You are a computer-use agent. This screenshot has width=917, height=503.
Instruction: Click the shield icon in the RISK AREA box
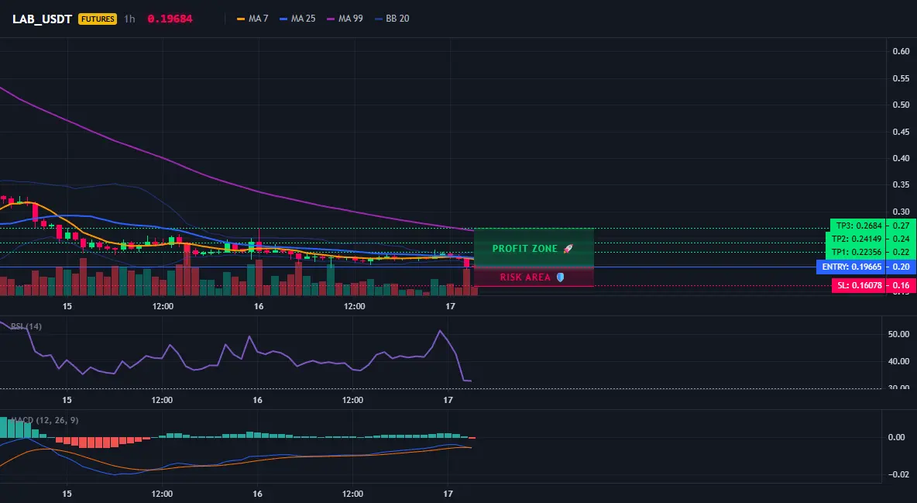point(560,277)
